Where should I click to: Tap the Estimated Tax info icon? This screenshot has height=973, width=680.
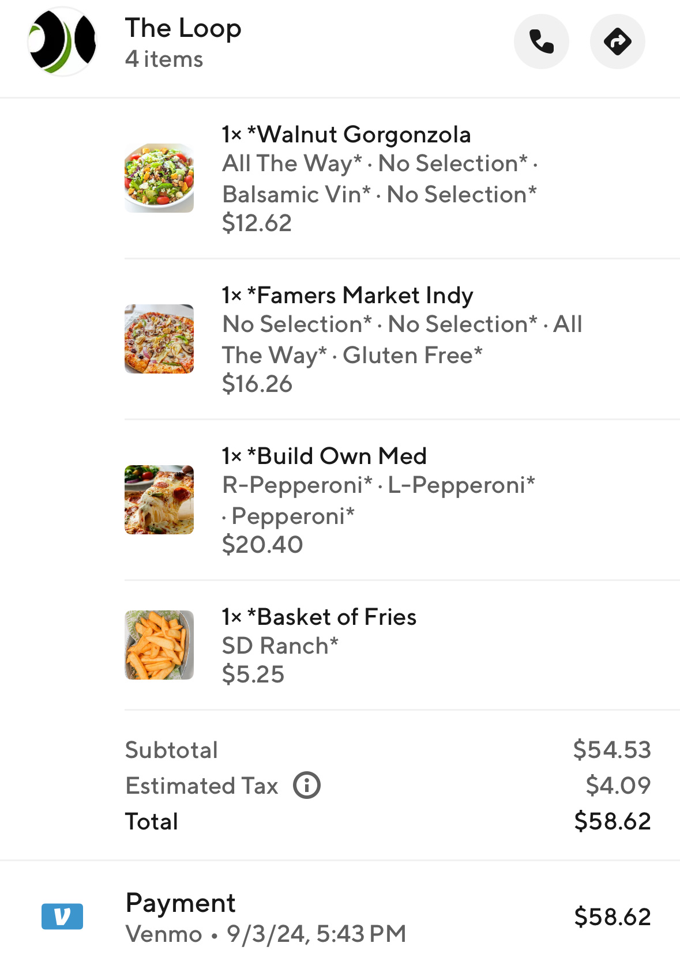[x=307, y=785]
